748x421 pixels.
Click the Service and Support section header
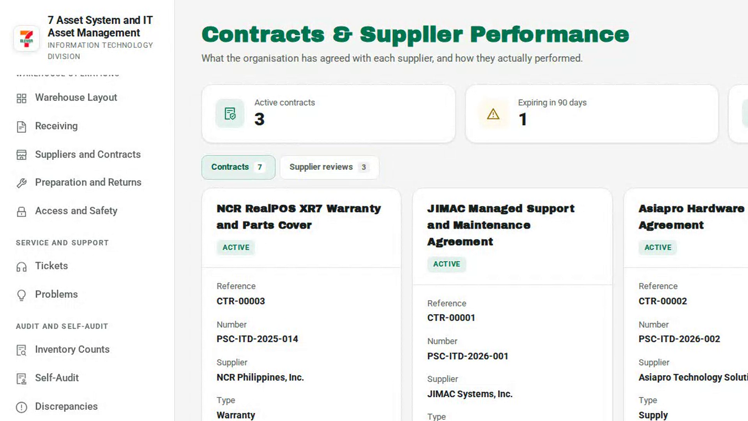(x=62, y=243)
